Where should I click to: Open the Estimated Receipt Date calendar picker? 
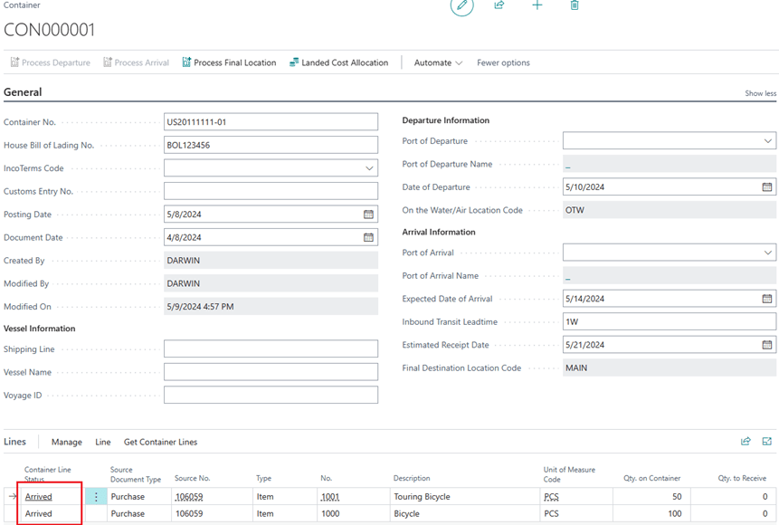(766, 345)
